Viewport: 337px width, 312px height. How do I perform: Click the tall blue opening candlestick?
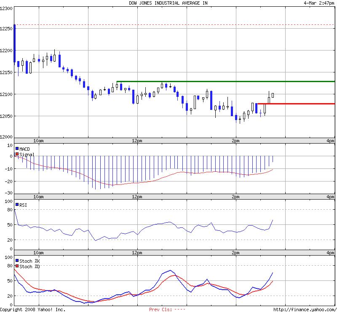15,43
